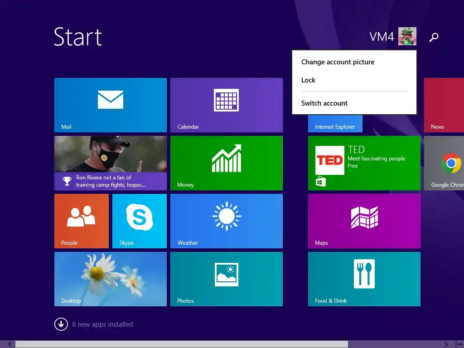The image size is (464, 348).
Task: Open the Calendar tile
Action: coord(227,105)
